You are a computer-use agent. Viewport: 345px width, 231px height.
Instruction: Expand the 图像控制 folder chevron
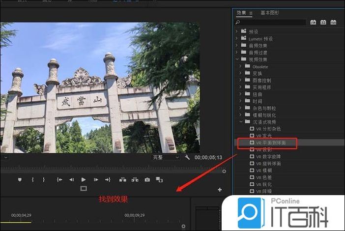tap(240, 80)
